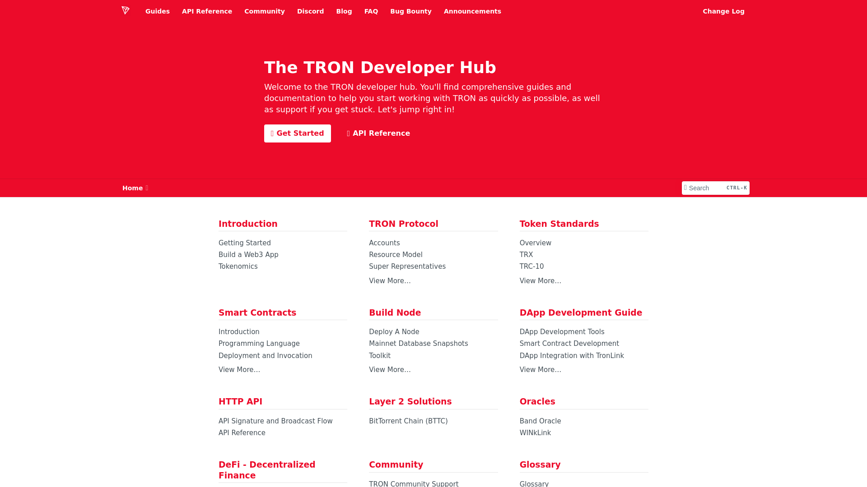Open HTTP API section heading
The height and width of the screenshot is (487, 867).
pyautogui.click(x=240, y=401)
